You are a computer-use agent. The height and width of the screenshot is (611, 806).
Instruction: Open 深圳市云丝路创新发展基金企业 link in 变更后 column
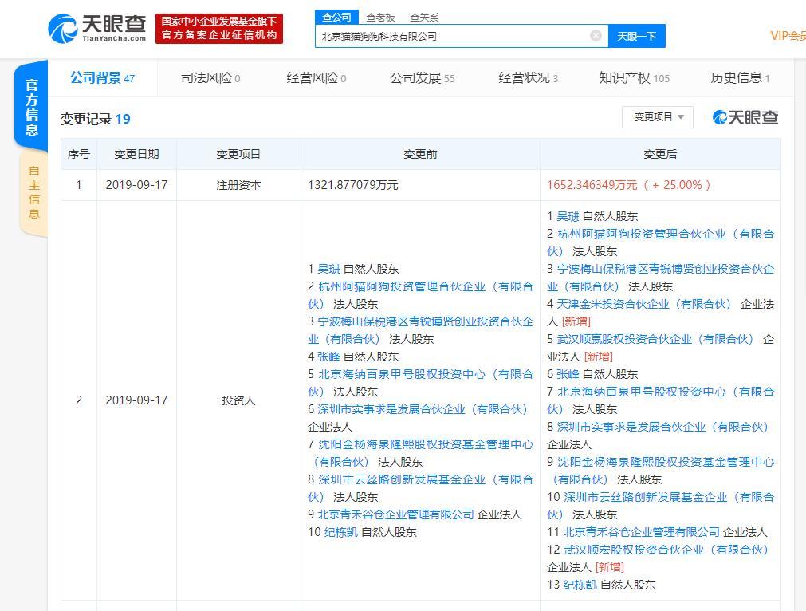click(x=661, y=506)
